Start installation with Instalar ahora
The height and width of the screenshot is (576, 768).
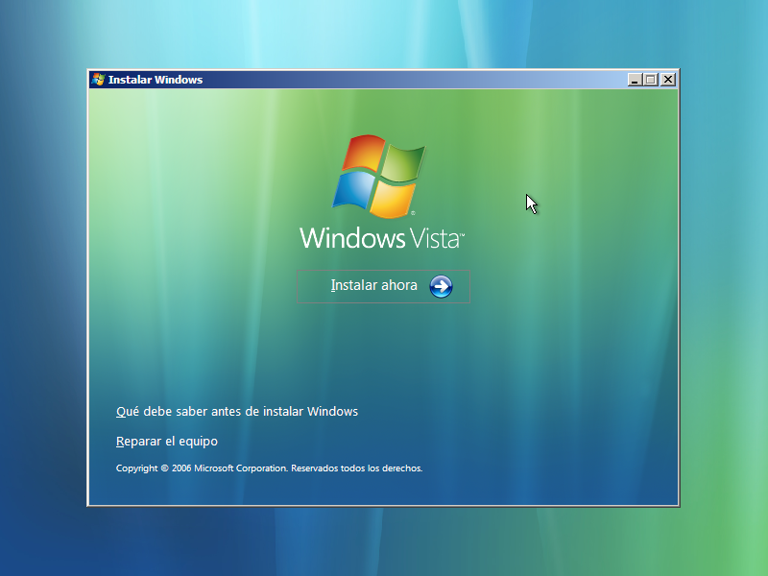[x=373, y=285]
